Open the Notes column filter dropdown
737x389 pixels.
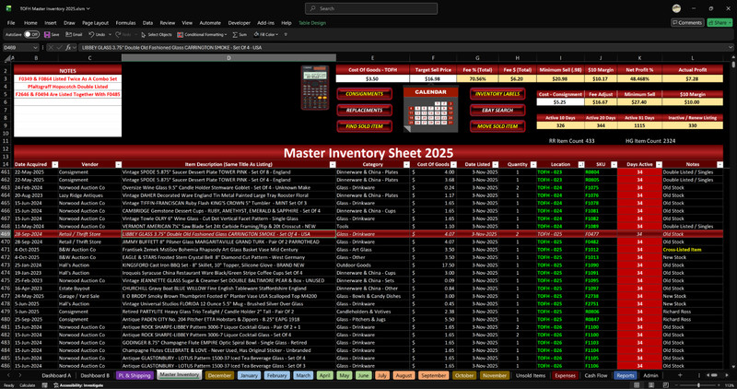pyautogui.click(x=719, y=165)
